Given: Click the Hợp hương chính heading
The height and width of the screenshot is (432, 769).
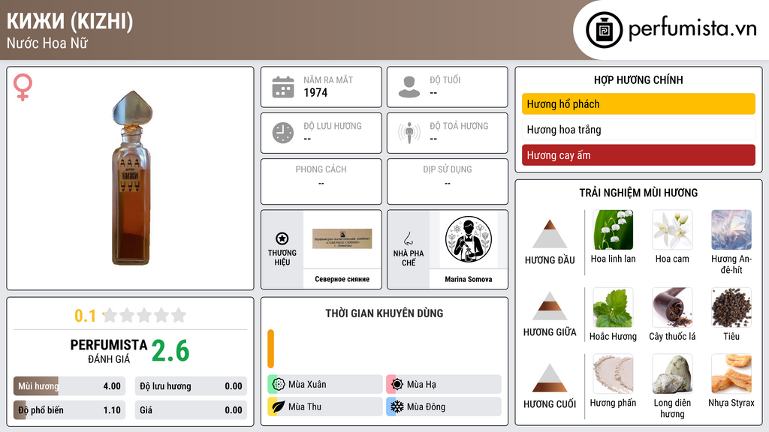Looking at the screenshot, I should 638,79.
